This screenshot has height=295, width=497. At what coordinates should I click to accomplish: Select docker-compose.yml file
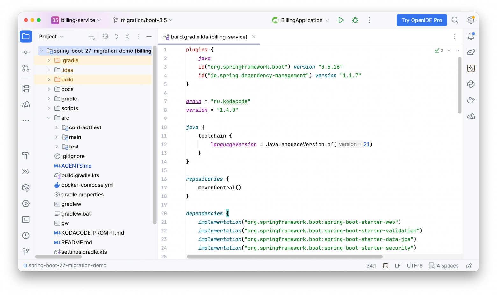(x=87, y=185)
